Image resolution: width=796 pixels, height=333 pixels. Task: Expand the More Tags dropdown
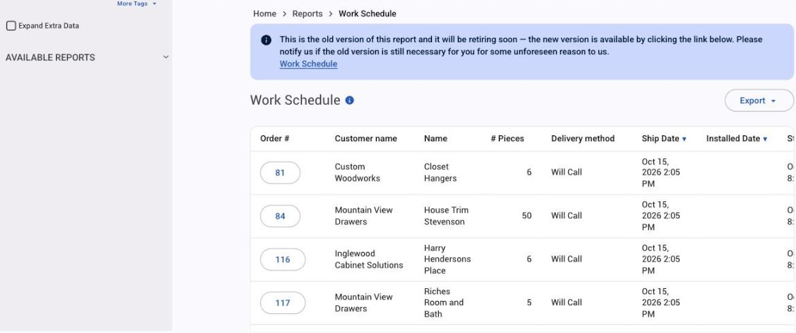click(137, 3)
